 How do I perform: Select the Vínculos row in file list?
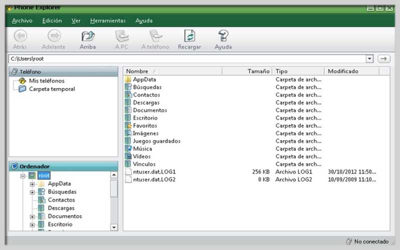256,164
